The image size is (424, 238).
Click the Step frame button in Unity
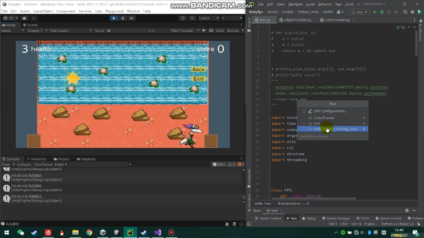point(132,18)
